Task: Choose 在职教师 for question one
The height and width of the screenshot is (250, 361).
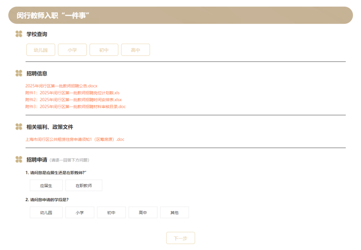Action: [84, 185]
